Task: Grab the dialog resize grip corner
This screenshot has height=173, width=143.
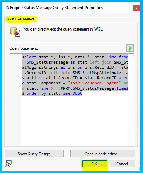Action: tap(138, 168)
